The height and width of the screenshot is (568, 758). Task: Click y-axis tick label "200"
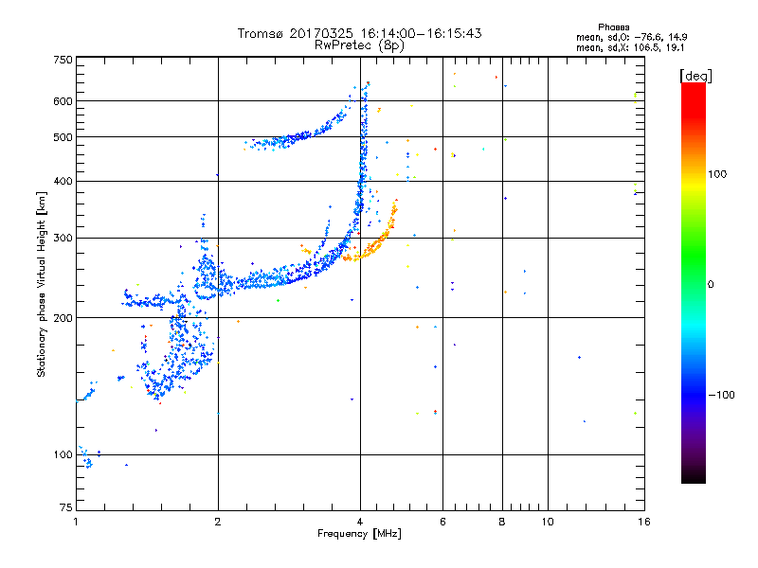tap(63, 318)
